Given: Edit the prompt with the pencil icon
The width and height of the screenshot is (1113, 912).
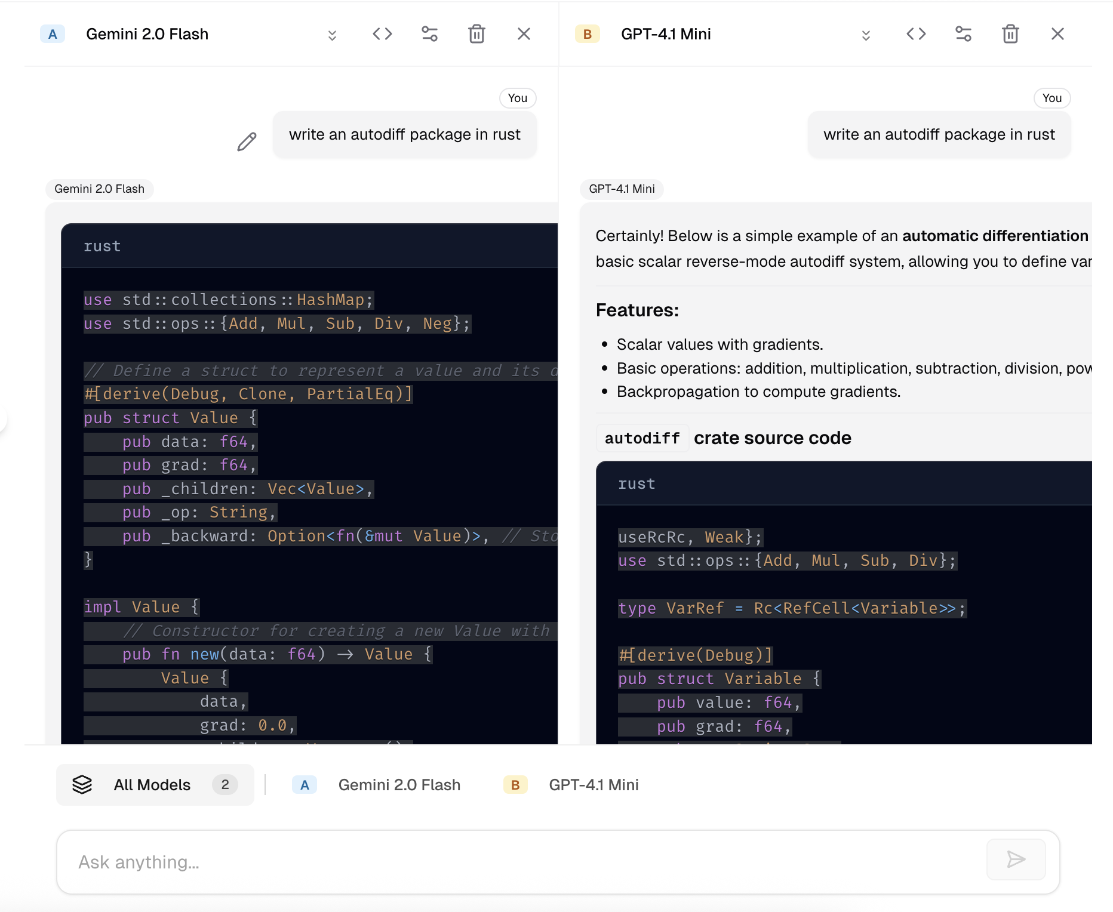Looking at the screenshot, I should (x=247, y=142).
